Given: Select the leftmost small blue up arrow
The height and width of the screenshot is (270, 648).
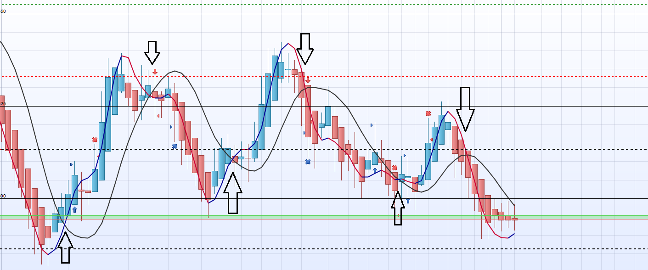Looking at the screenshot, I should (x=74, y=209).
